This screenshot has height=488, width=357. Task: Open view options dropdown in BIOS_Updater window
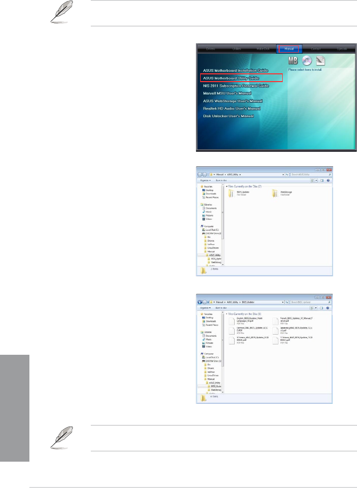pyautogui.click(x=317, y=308)
